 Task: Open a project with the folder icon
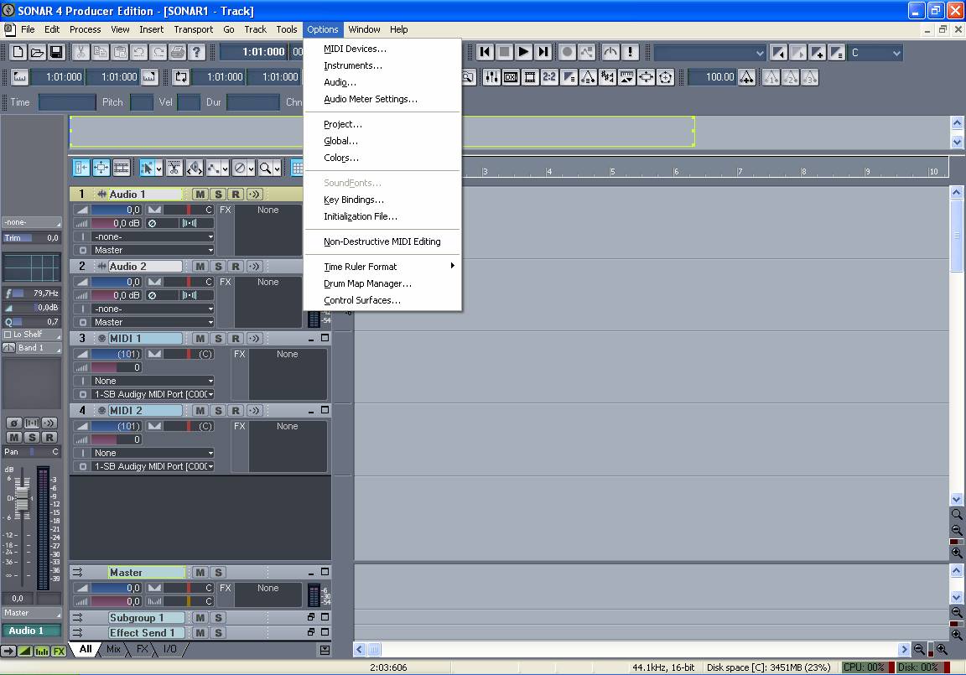coord(38,52)
